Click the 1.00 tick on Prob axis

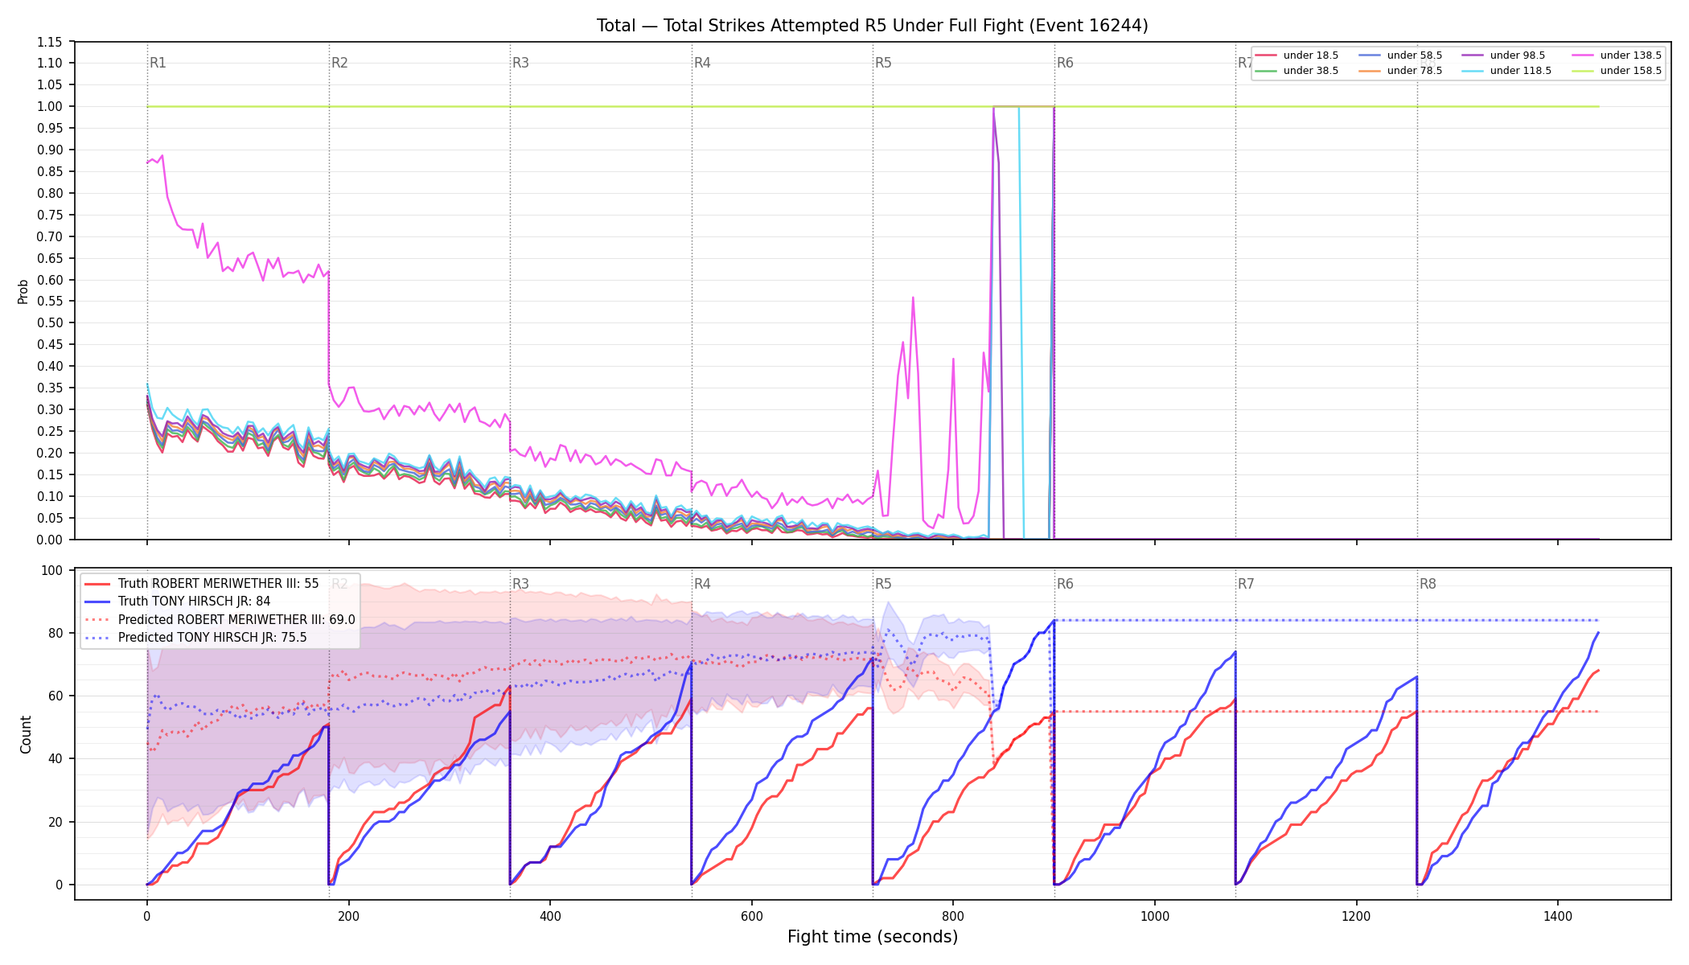coord(50,106)
